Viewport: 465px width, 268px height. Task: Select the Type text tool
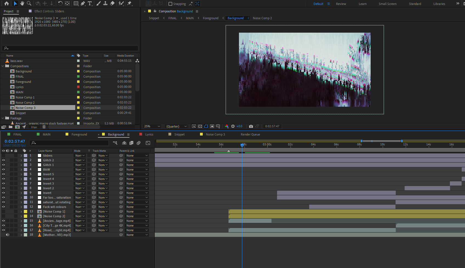pyautogui.click(x=90, y=4)
